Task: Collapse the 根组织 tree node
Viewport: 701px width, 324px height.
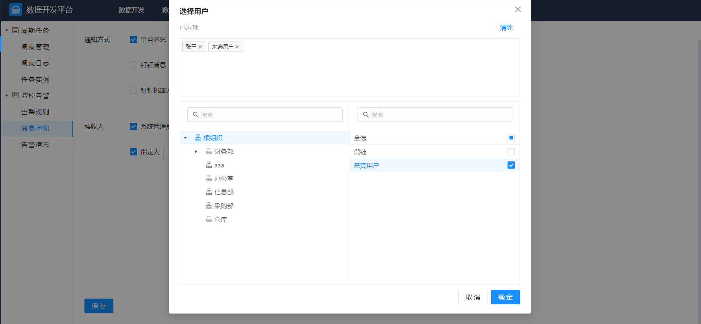Action: click(185, 138)
